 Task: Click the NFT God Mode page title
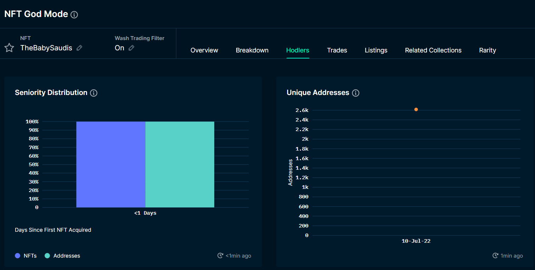pyautogui.click(x=36, y=14)
